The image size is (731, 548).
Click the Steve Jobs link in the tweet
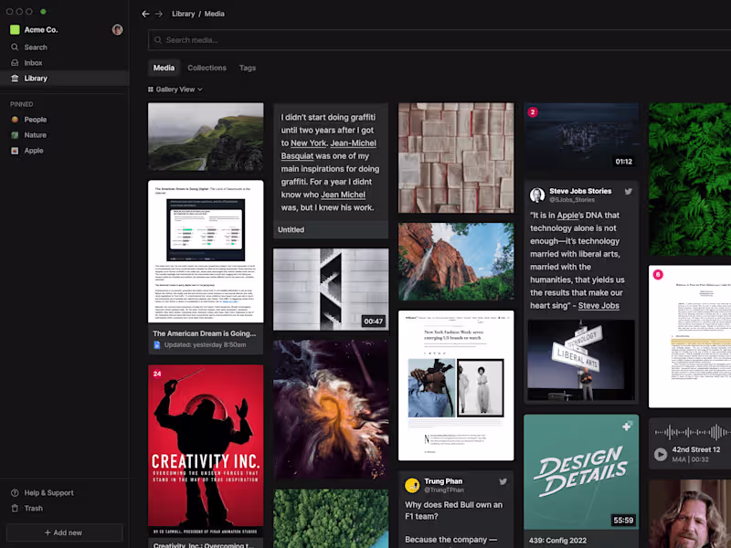599,306
